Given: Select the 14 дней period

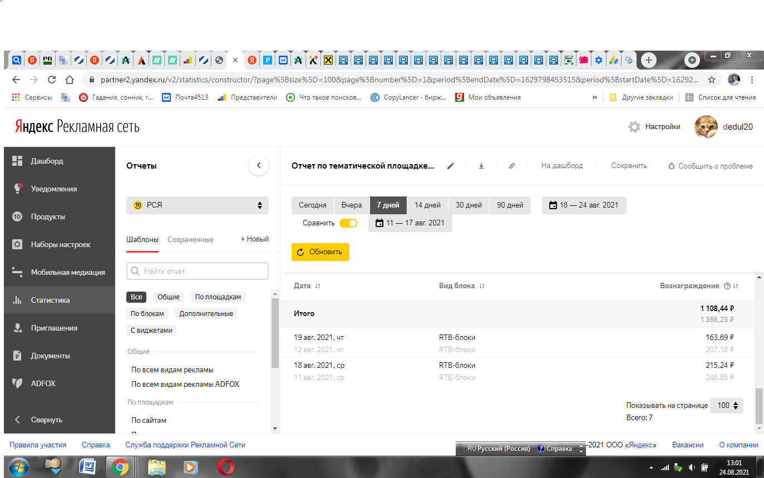Looking at the screenshot, I should click(427, 205).
